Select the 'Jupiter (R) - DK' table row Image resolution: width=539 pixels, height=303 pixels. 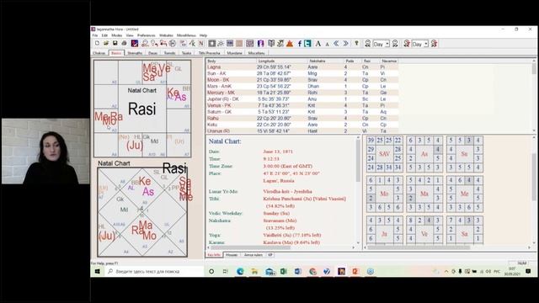(x=302, y=99)
